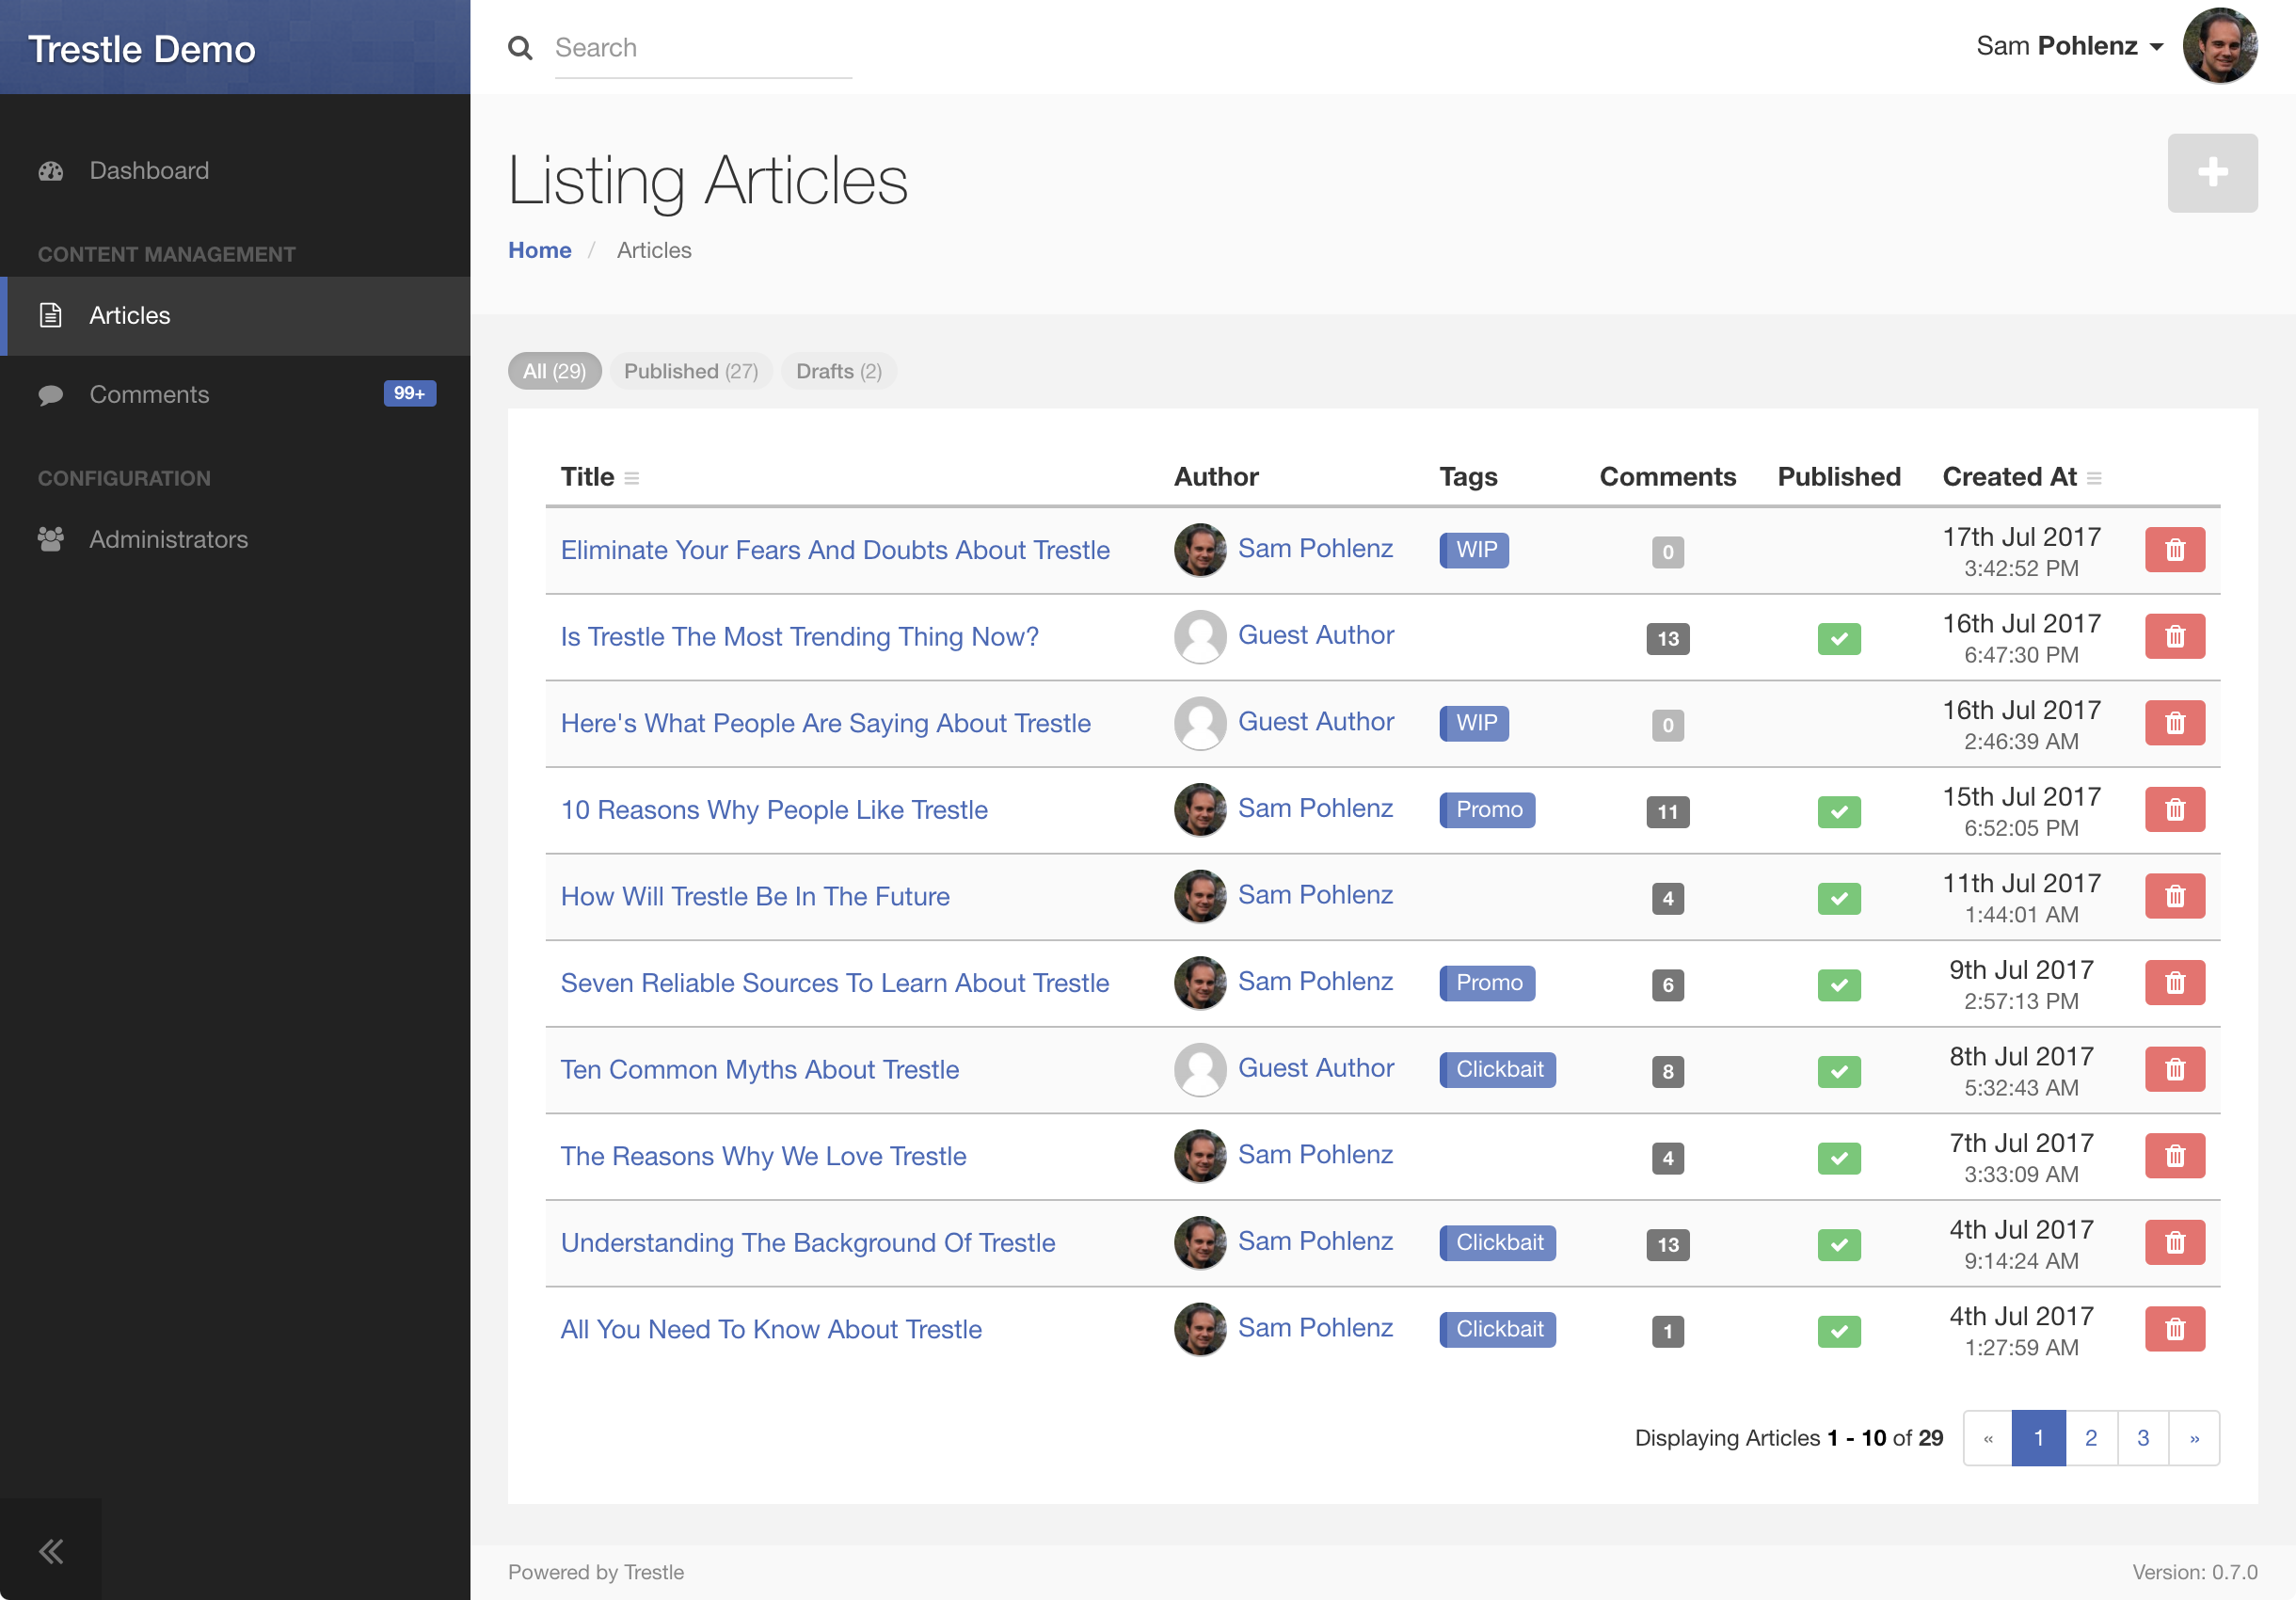Image resolution: width=2296 pixels, height=1600 pixels.
Task: Click the Administrators sidebar icon
Action: tap(51, 537)
